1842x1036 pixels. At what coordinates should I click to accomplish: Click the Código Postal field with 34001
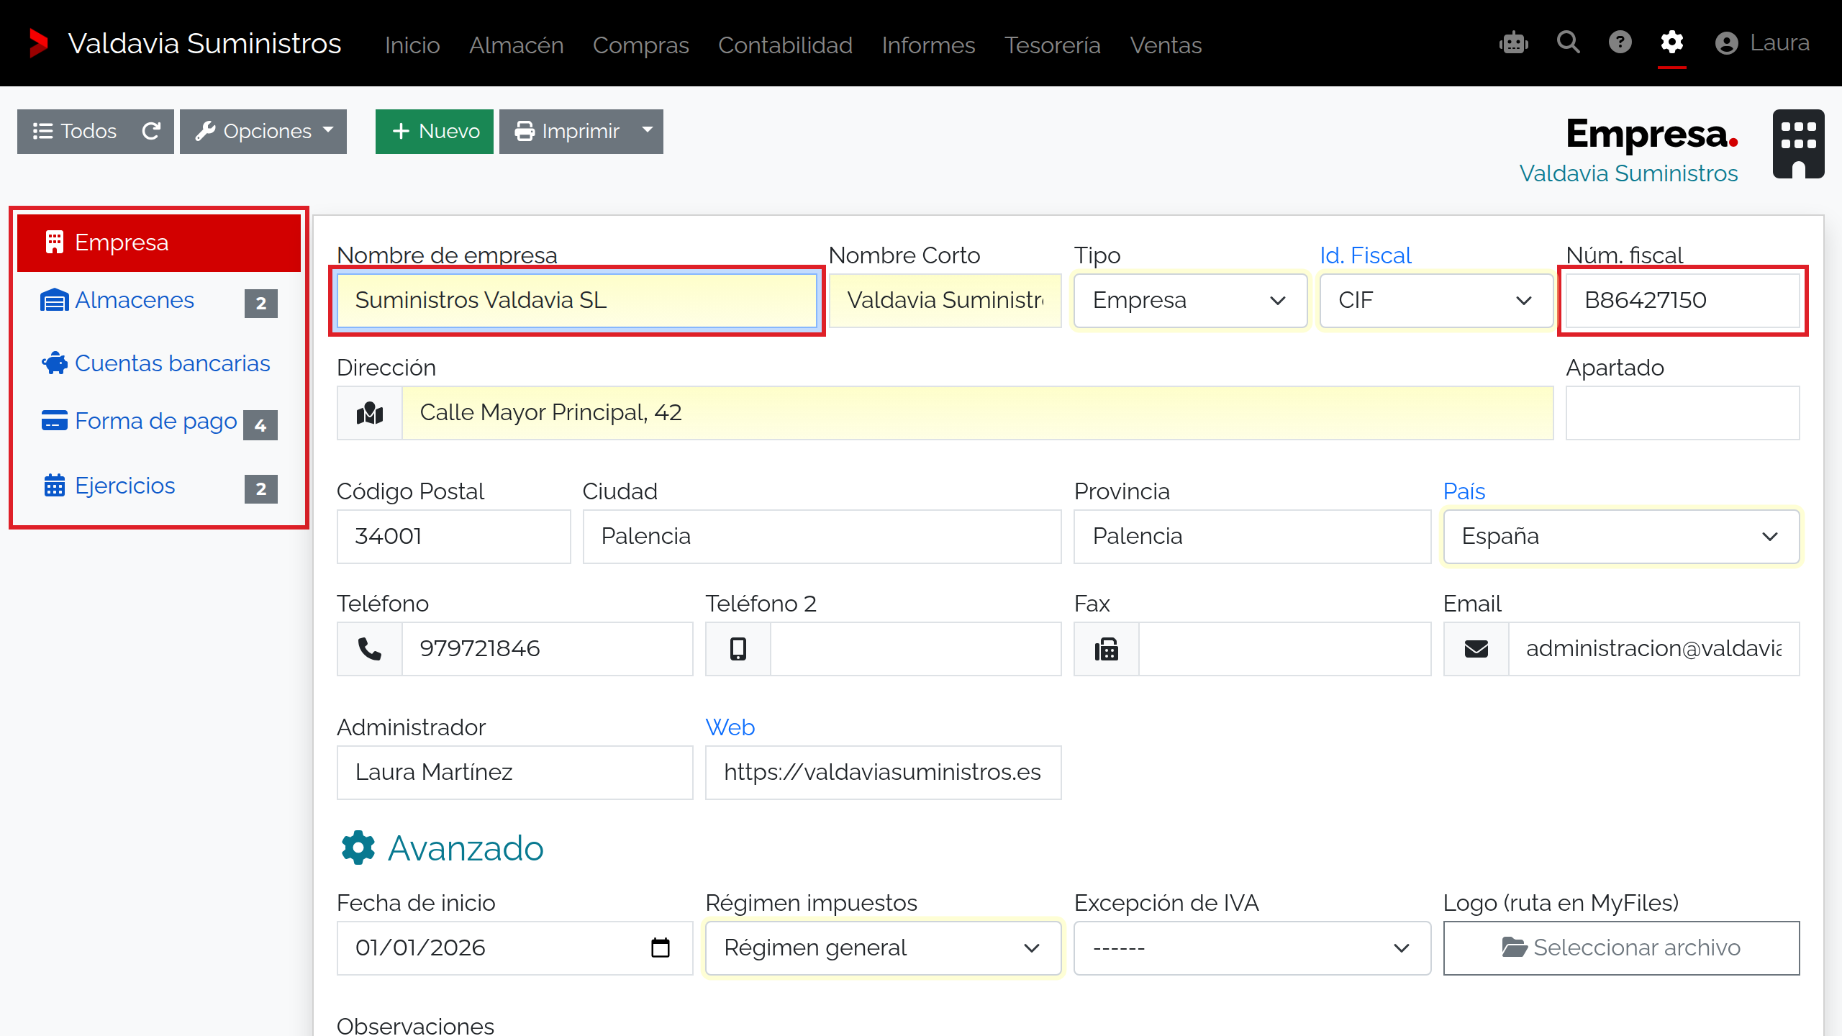[x=454, y=537]
